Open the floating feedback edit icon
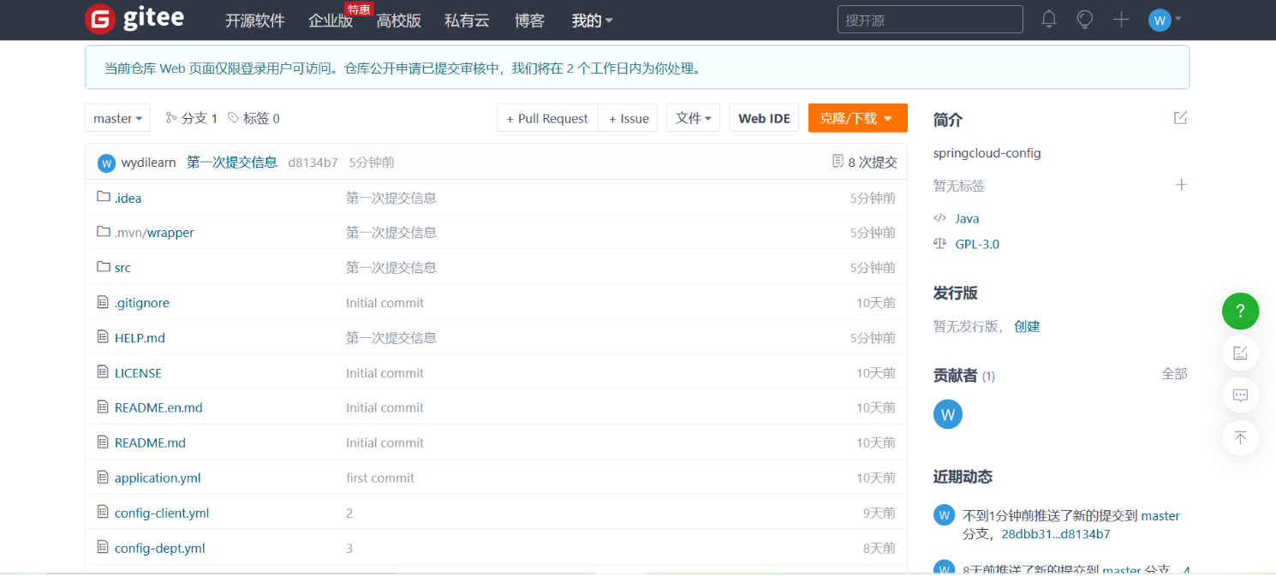This screenshot has height=576, width=1276. 1240,353
